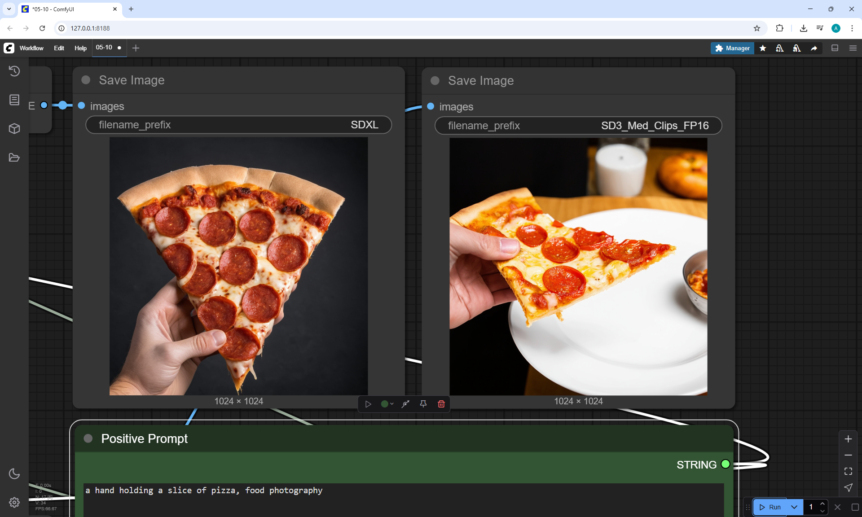Toggle dark theme moon icon
Screen dimensions: 862x517
coord(14,473)
